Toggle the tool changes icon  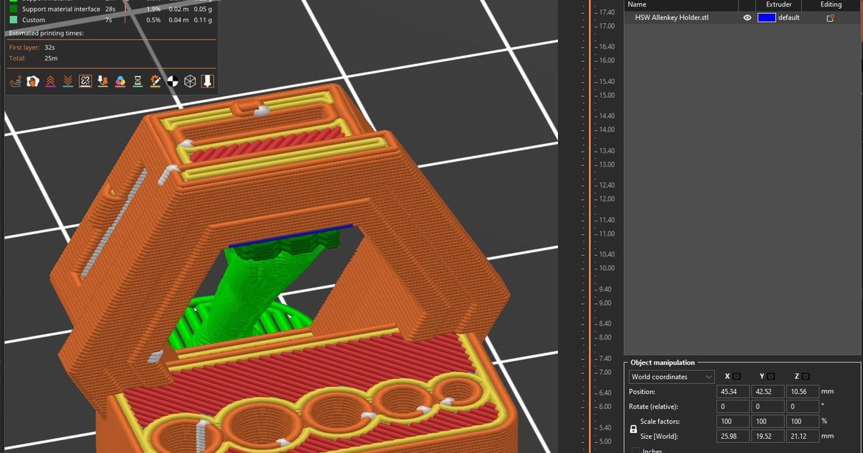(103, 82)
